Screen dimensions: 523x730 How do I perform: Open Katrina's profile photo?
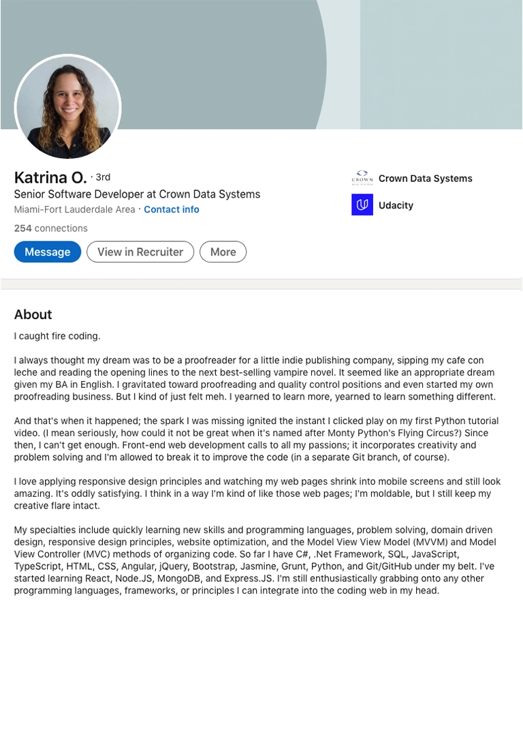(x=67, y=108)
